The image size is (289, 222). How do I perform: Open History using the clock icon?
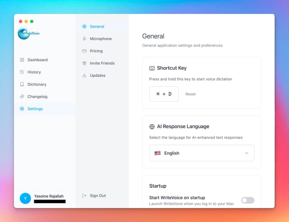22,72
